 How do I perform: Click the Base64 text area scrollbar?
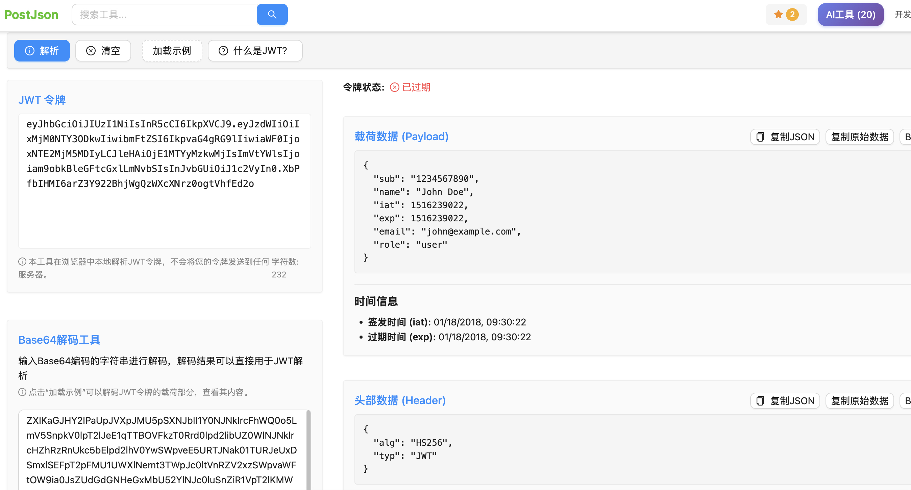coord(309,450)
